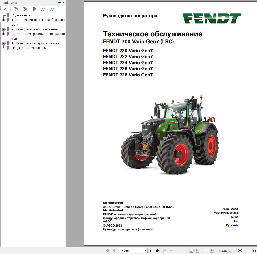
Task: Jump to last page button
Action: click(157, 251)
